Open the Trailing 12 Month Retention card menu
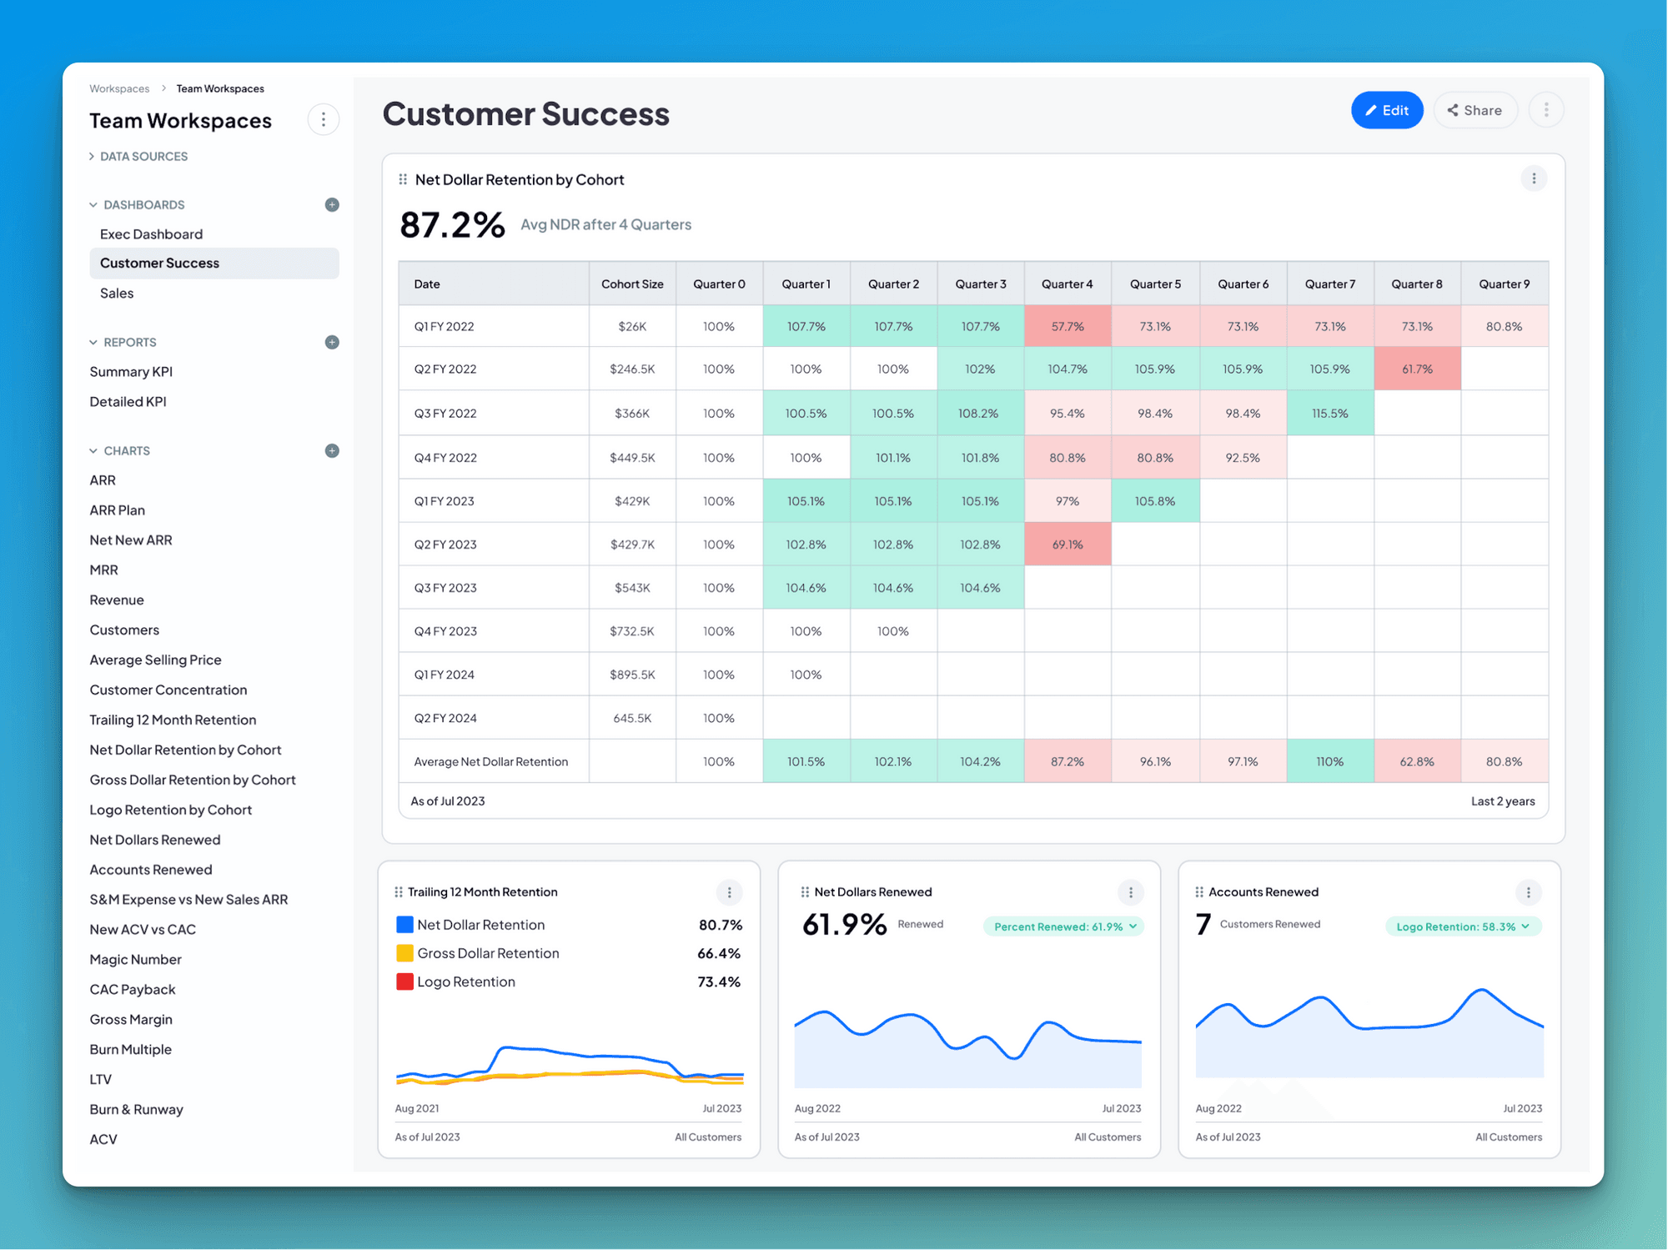 coord(730,891)
